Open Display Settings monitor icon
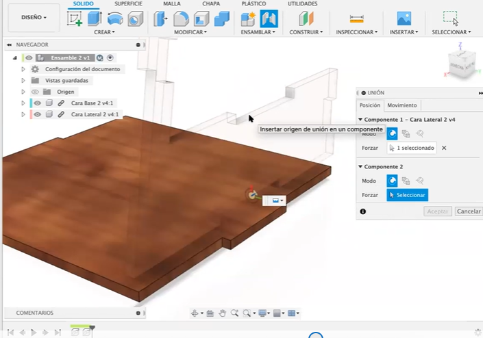Screen dimensions: 483x338 [x=262, y=313]
